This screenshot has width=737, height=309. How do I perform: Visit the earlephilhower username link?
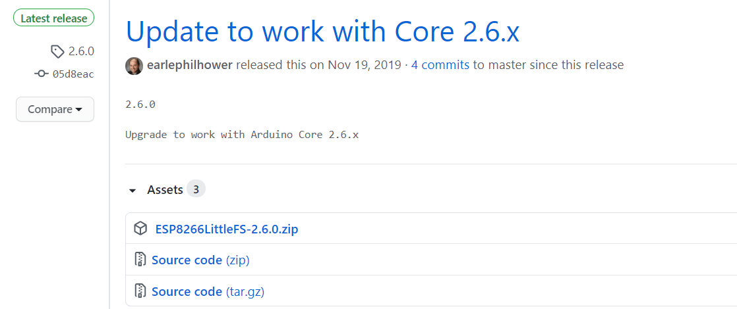(190, 65)
